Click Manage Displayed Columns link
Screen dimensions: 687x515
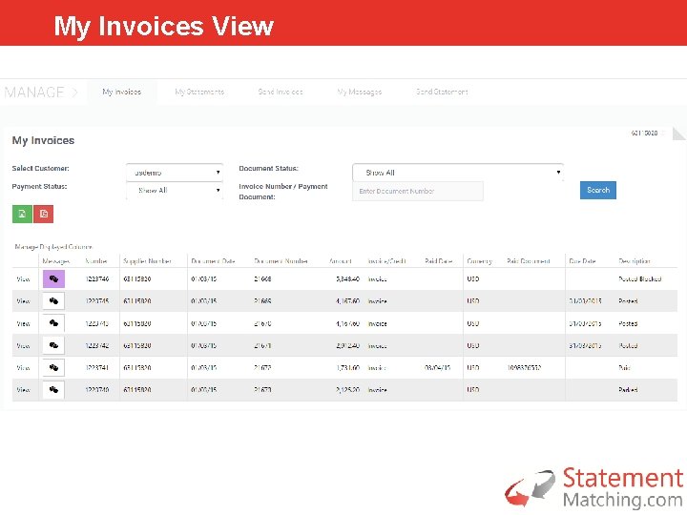coord(53,247)
